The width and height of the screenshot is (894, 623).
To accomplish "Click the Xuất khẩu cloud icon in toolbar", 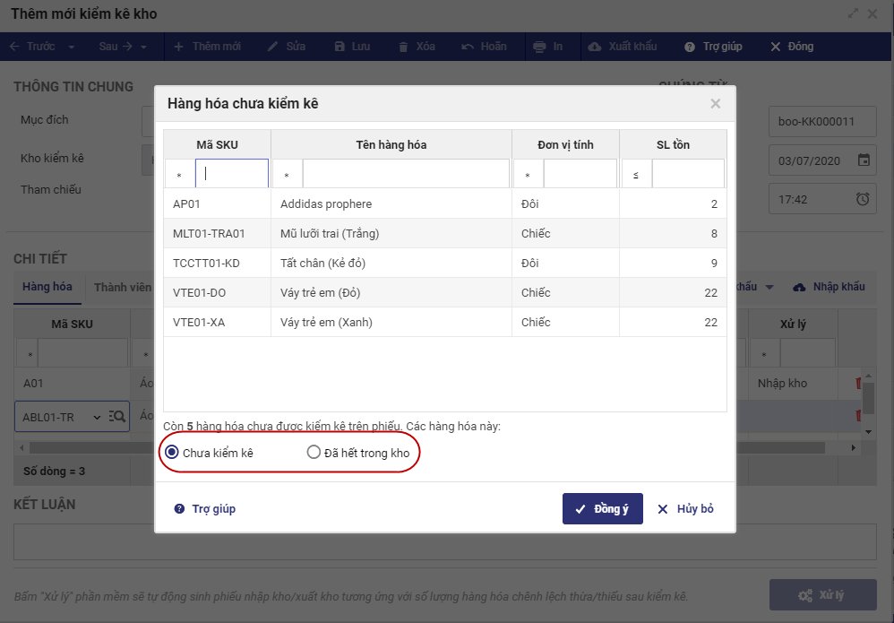I will click(594, 47).
